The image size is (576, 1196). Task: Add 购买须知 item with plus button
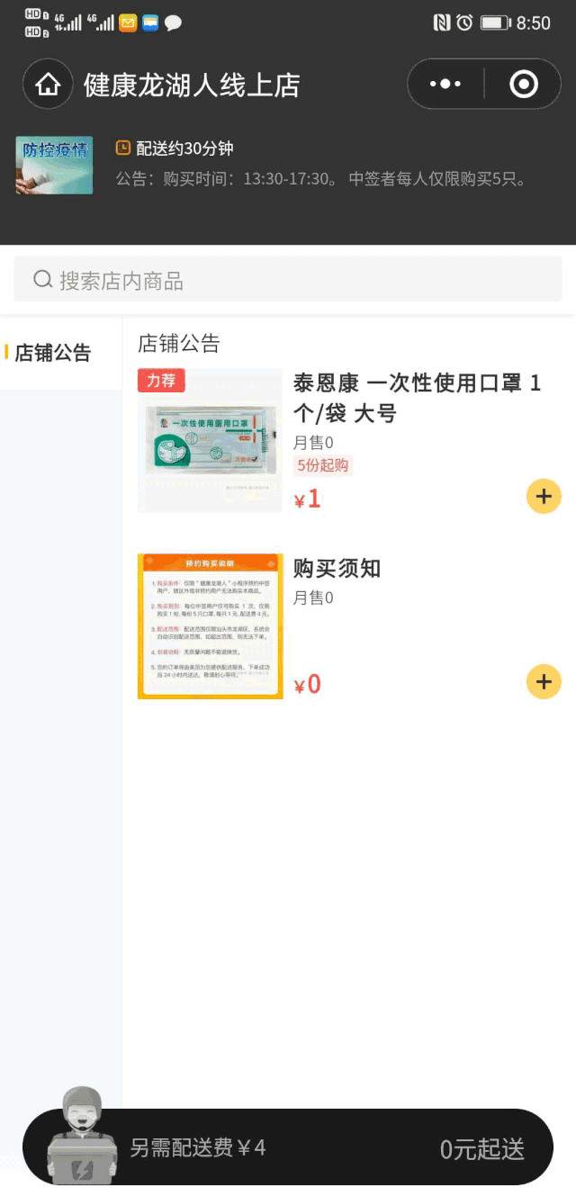click(544, 681)
